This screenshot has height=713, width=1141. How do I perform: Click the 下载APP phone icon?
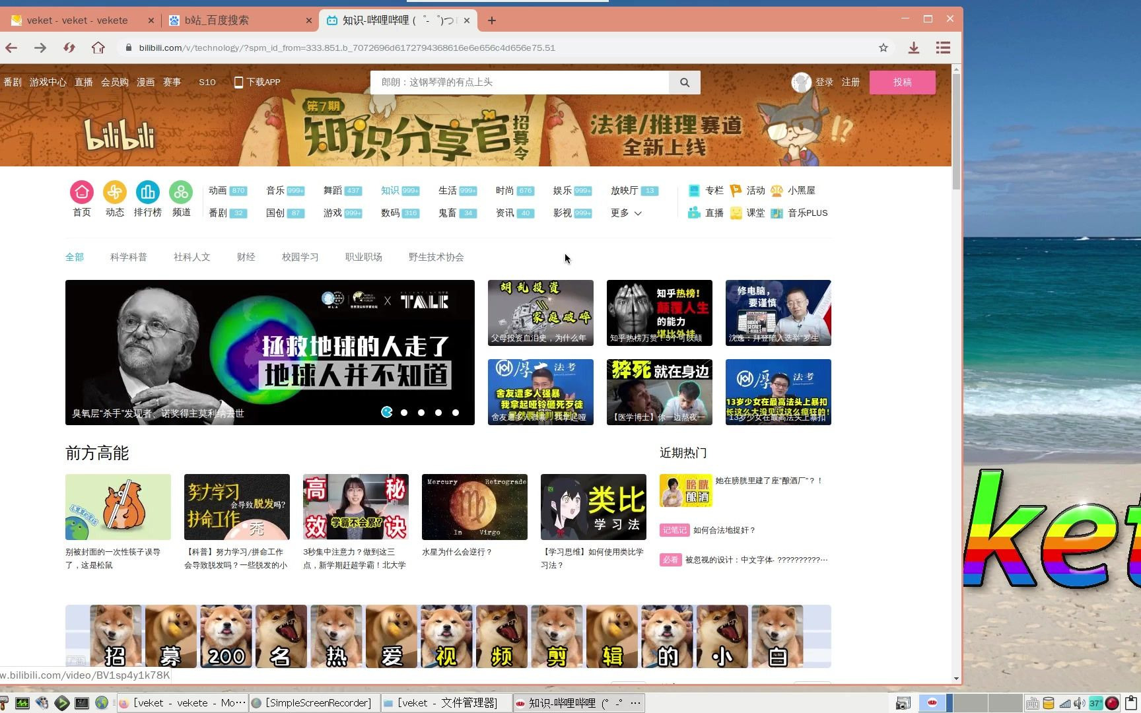click(238, 82)
